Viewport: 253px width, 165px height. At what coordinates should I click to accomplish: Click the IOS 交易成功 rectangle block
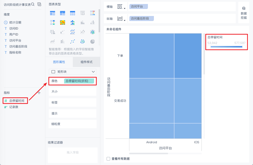188,101
